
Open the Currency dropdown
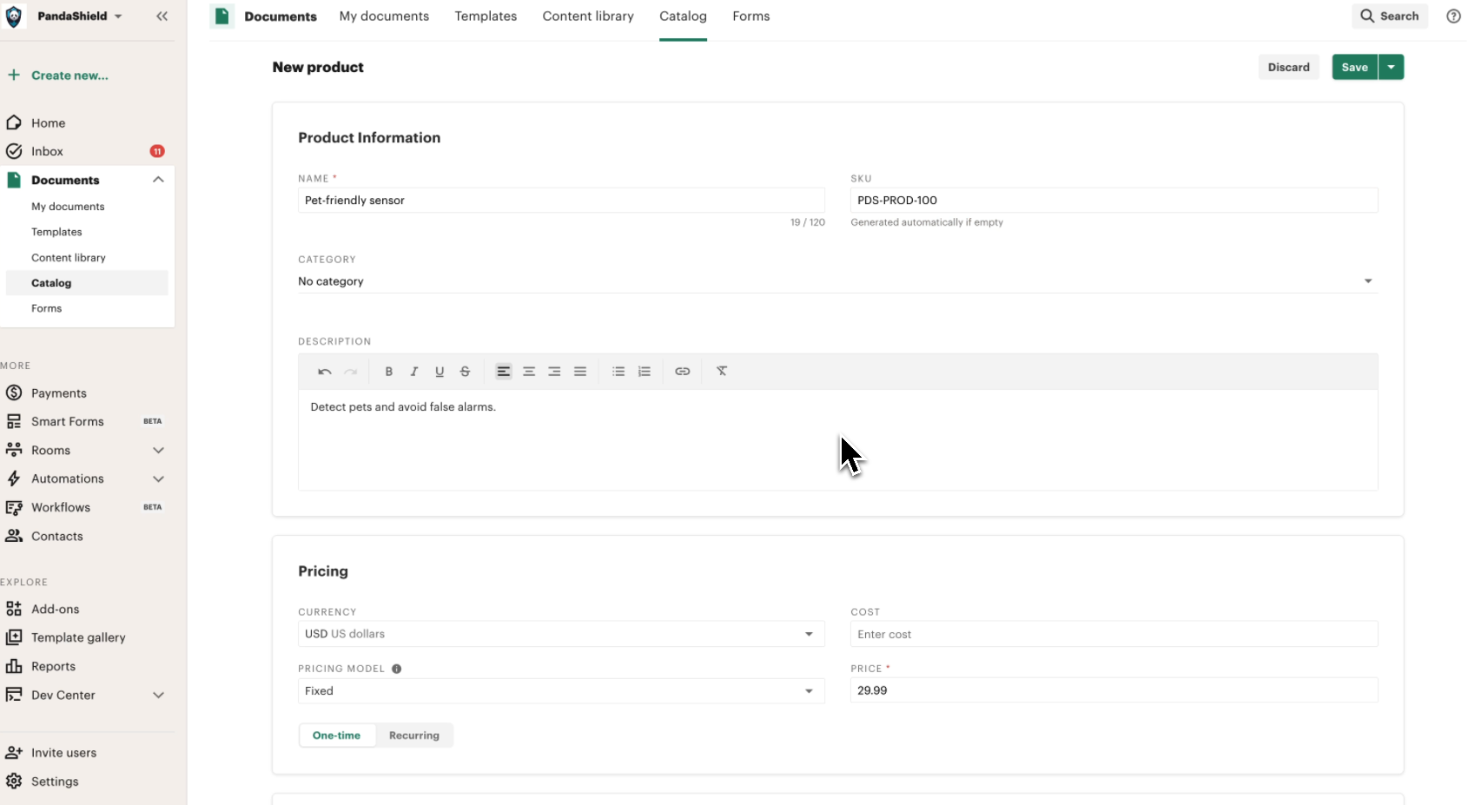click(x=561, y=634)
